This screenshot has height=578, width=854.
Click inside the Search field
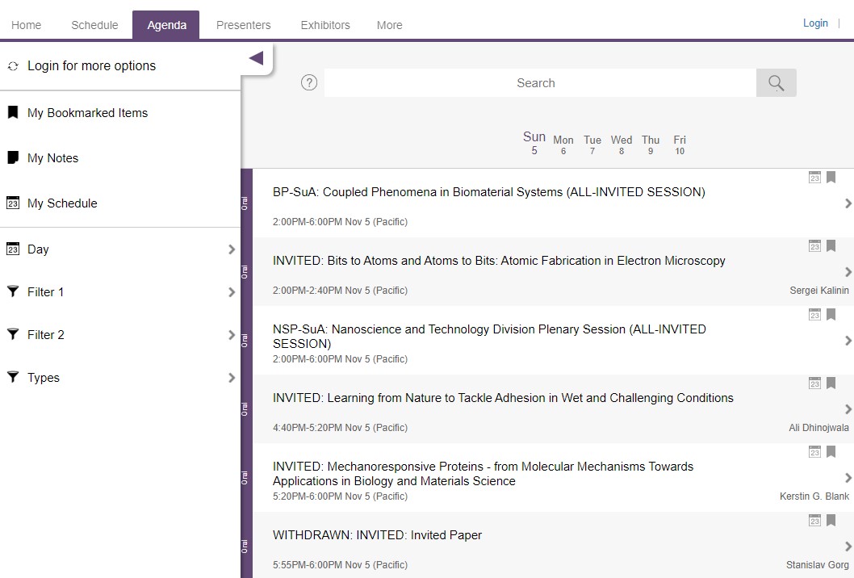pyautogui.click(x=536, y=82)
